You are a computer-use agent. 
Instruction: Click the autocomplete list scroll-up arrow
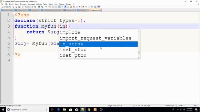pyautogui.click(x=139, y=31)
